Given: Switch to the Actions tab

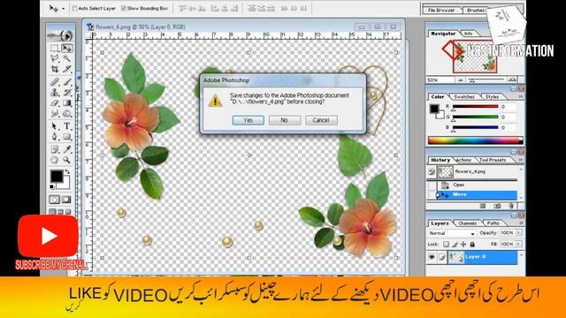Looking at the screenshot, I should [x=463, y=160].
